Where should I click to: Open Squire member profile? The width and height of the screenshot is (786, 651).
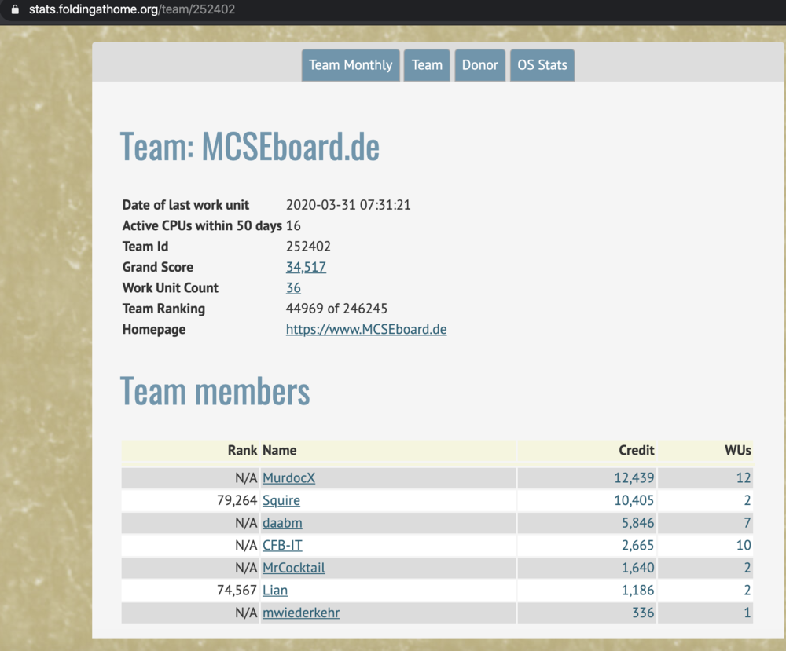coord(281,500)
